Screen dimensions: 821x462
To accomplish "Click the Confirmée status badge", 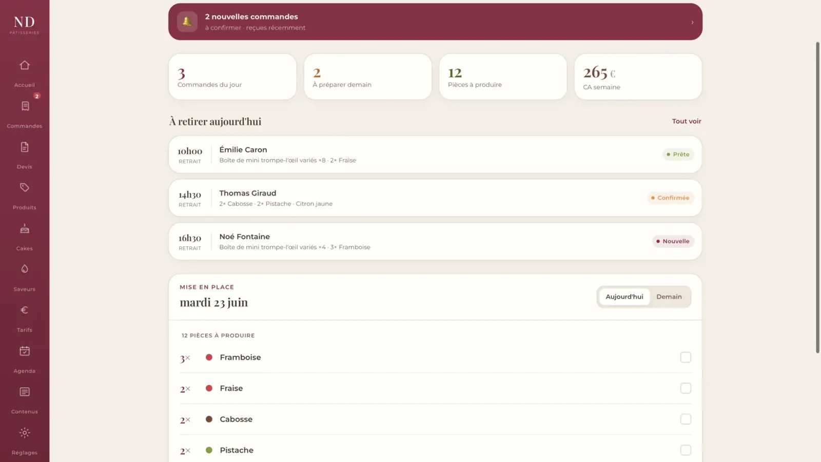I will 670,198.
